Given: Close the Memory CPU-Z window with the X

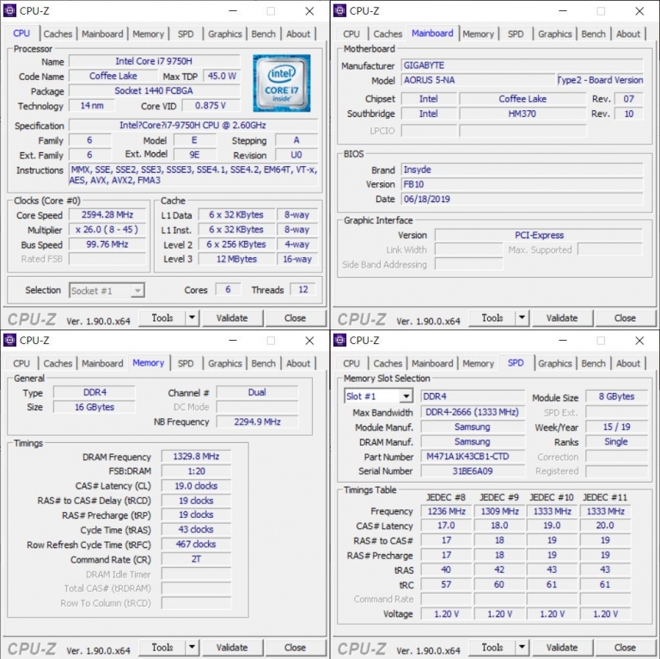Looking at the screenshot, I should coord(309,341).
